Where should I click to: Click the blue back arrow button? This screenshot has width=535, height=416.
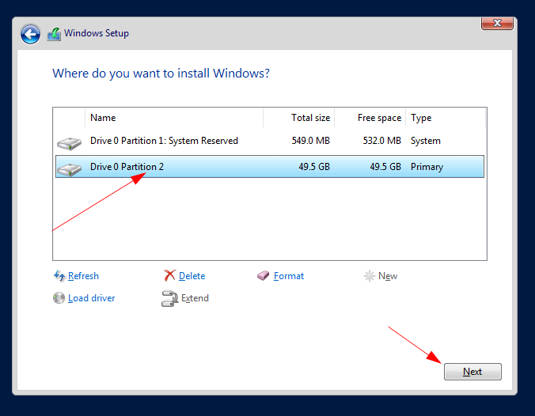pyautogui.click(x=30, y=34)
